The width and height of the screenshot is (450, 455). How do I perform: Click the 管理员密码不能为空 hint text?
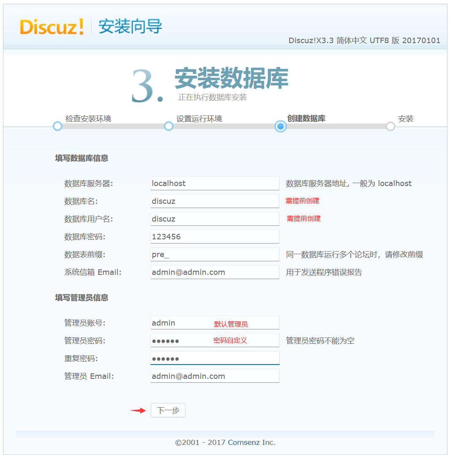(x=320, y=340)
